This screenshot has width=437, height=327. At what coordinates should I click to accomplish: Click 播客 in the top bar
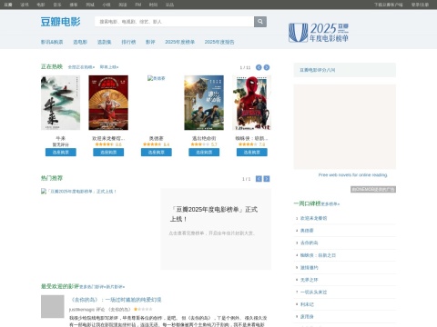click(74, 5)
